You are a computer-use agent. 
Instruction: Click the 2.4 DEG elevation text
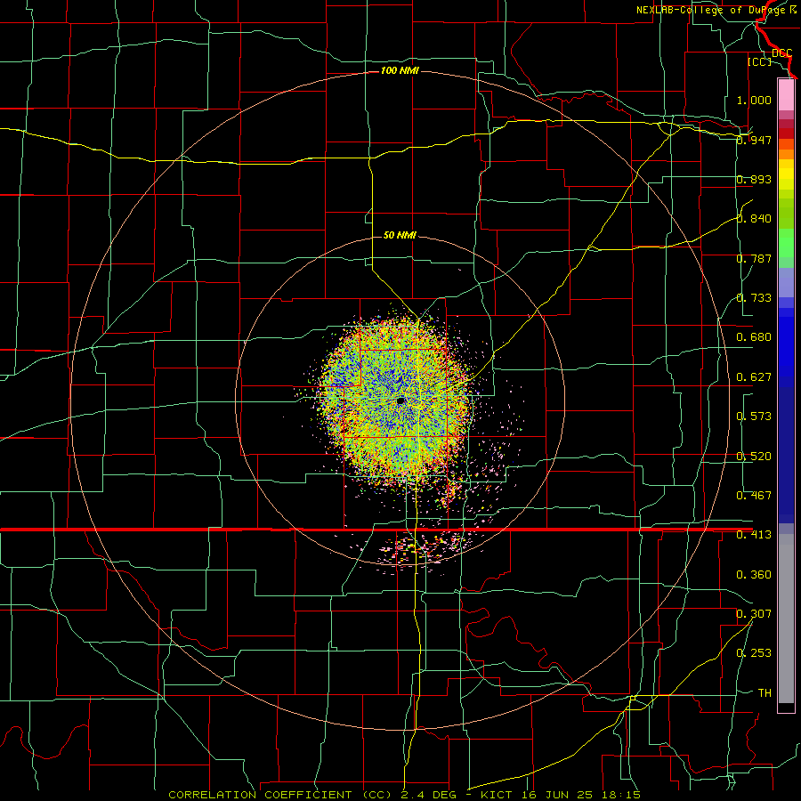[x=429, y=795]
